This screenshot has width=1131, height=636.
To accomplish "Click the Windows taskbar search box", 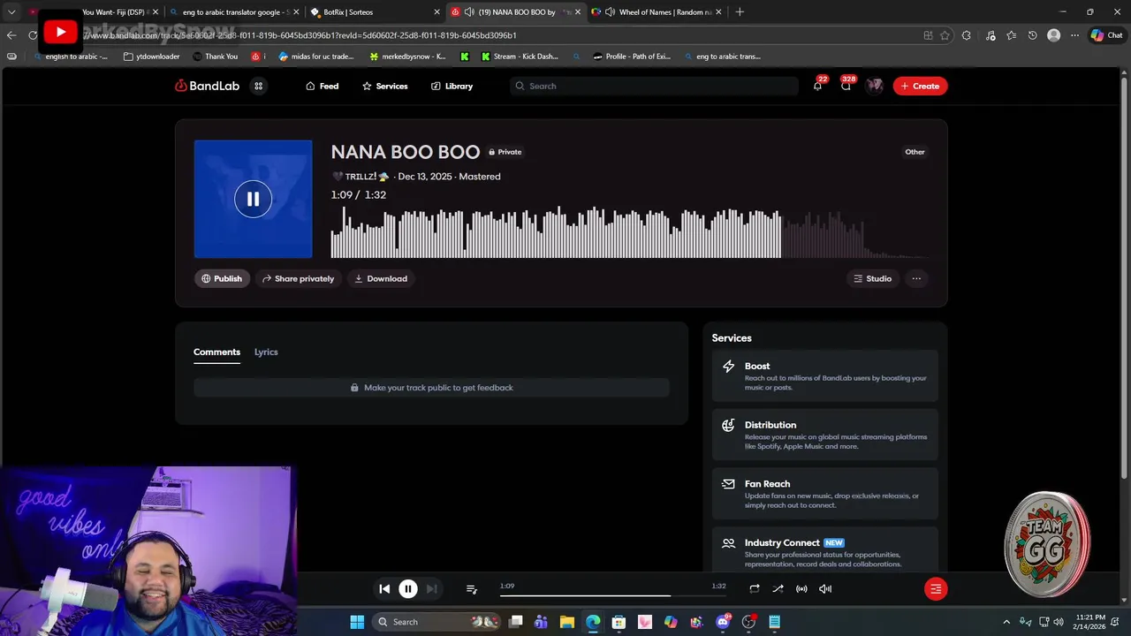I will click(436, 622).
